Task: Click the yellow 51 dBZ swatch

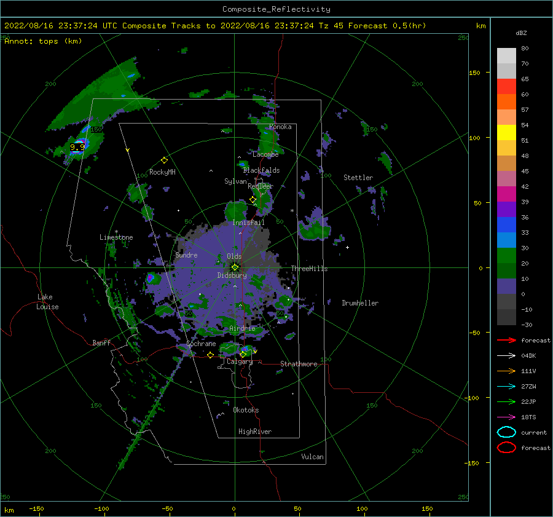Action: tap(506, 132)
